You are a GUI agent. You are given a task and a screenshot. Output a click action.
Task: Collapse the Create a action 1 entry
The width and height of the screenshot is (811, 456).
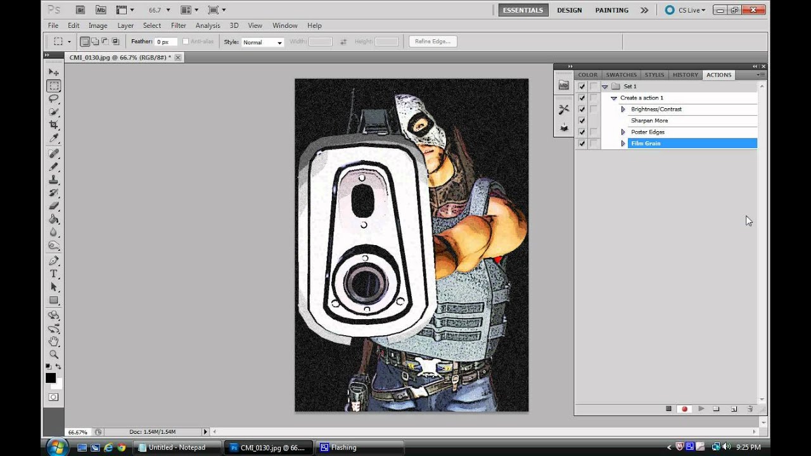tap(614, 98)
